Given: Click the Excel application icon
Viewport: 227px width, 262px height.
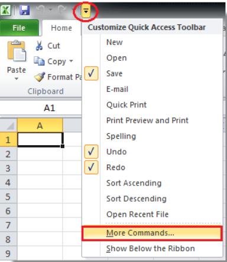Looking at the screenshot, I should (5, 10).
